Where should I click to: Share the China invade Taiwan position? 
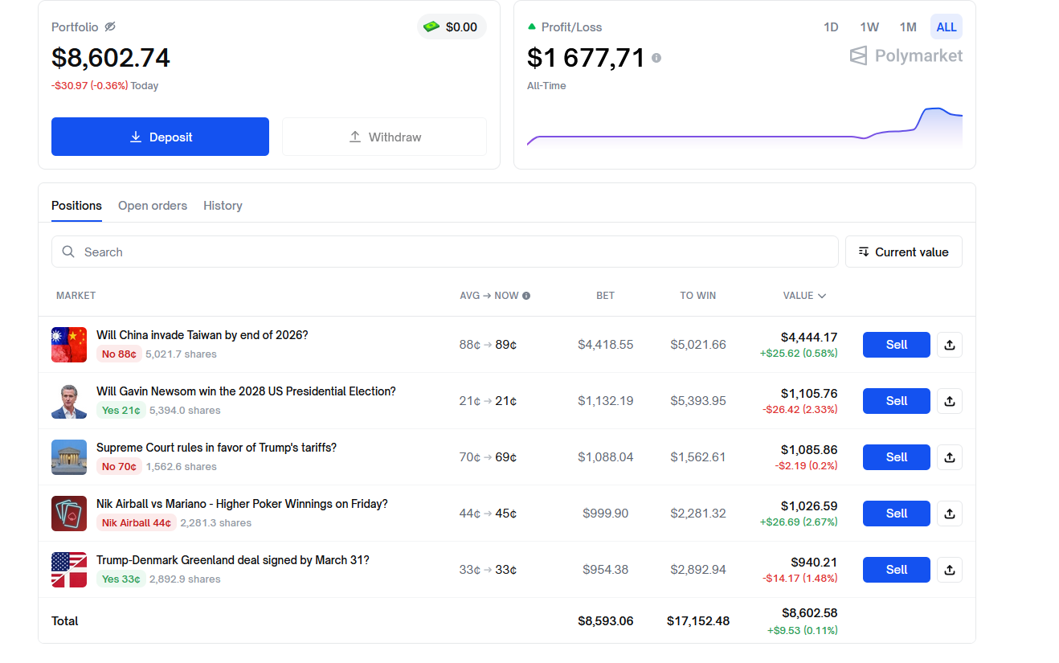949,345
